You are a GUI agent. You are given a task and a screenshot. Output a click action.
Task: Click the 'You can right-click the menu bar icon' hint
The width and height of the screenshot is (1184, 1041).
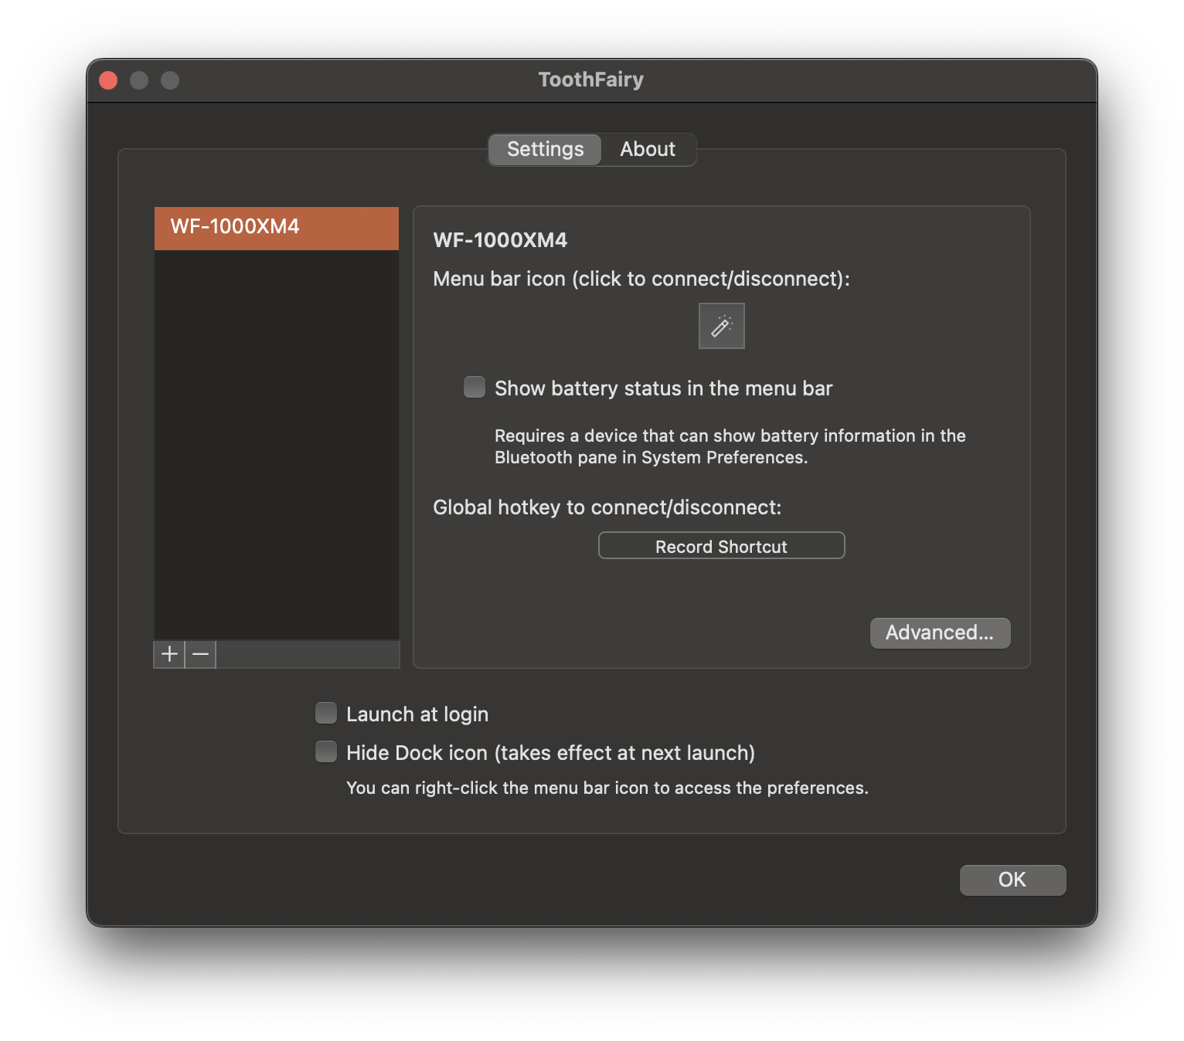coord(607,788)
